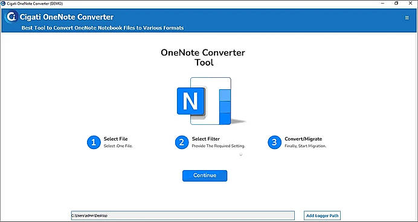Close the Cigati OneNote Converter window
418x222 pixels.
(410, 4)
